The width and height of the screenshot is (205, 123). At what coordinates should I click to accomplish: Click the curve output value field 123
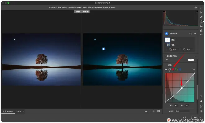click(187, 105)
